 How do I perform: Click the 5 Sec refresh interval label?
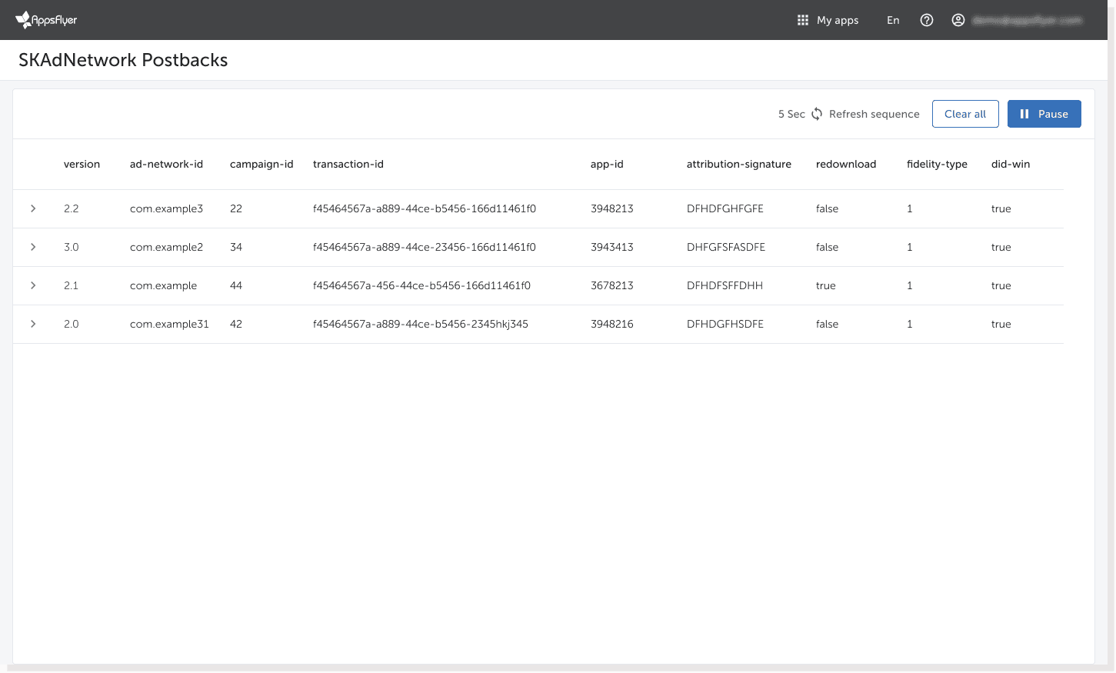[x=791, y=114]
